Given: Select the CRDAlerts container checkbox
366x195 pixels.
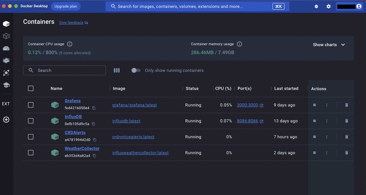Looking at the screenshot, I should click(x=31, y=137).
